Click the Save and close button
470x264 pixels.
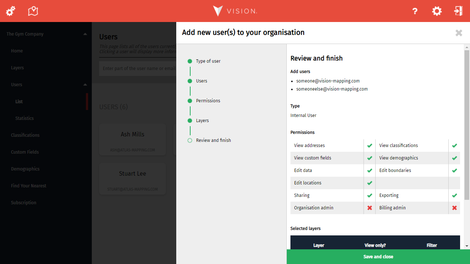pos(378,257)
